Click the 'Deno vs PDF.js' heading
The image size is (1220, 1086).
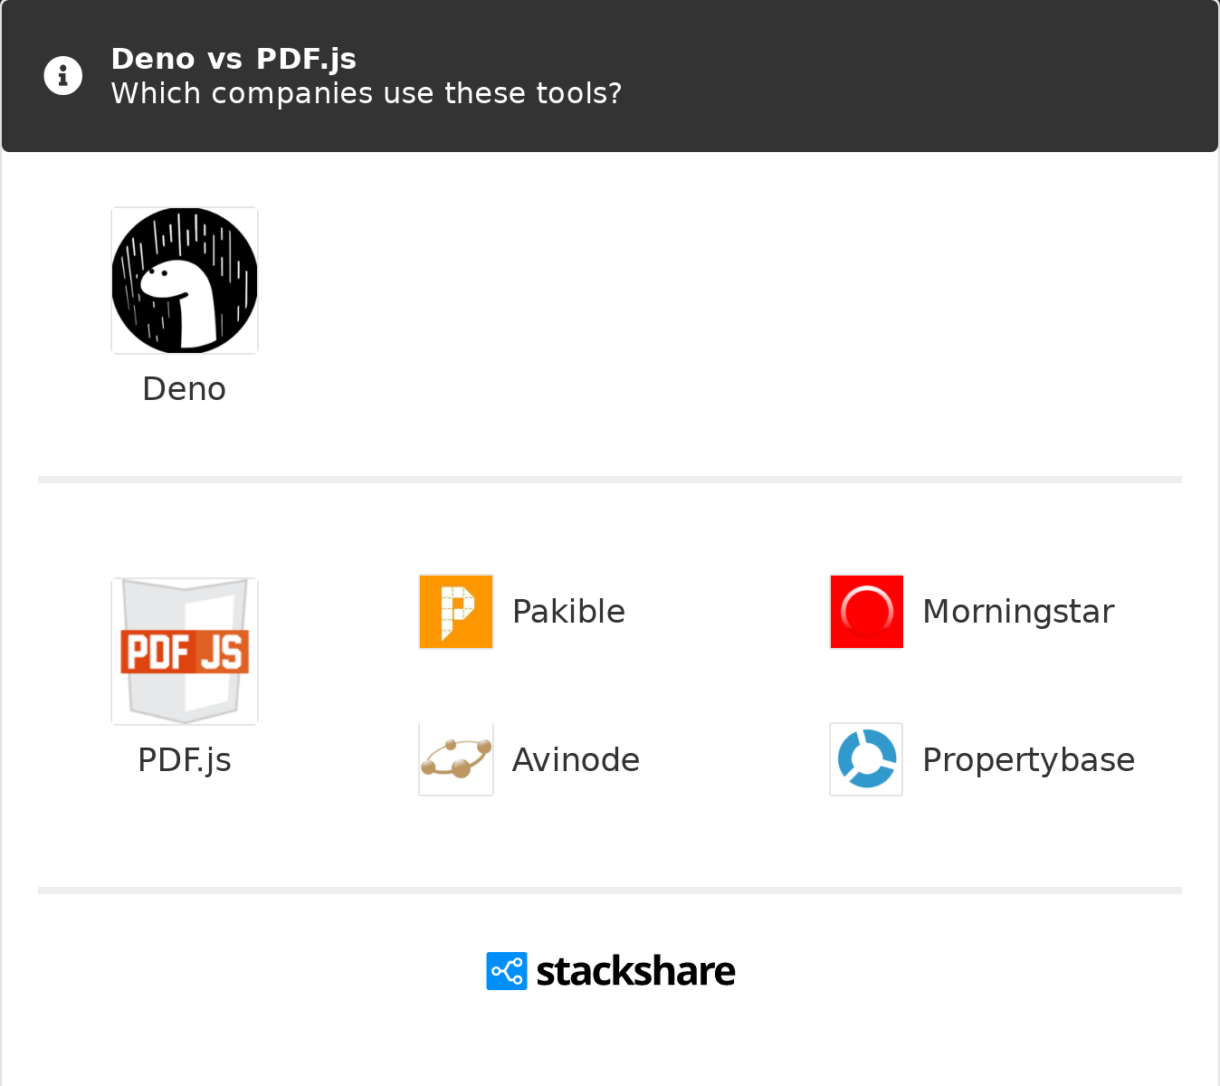(x=234, y=59)
